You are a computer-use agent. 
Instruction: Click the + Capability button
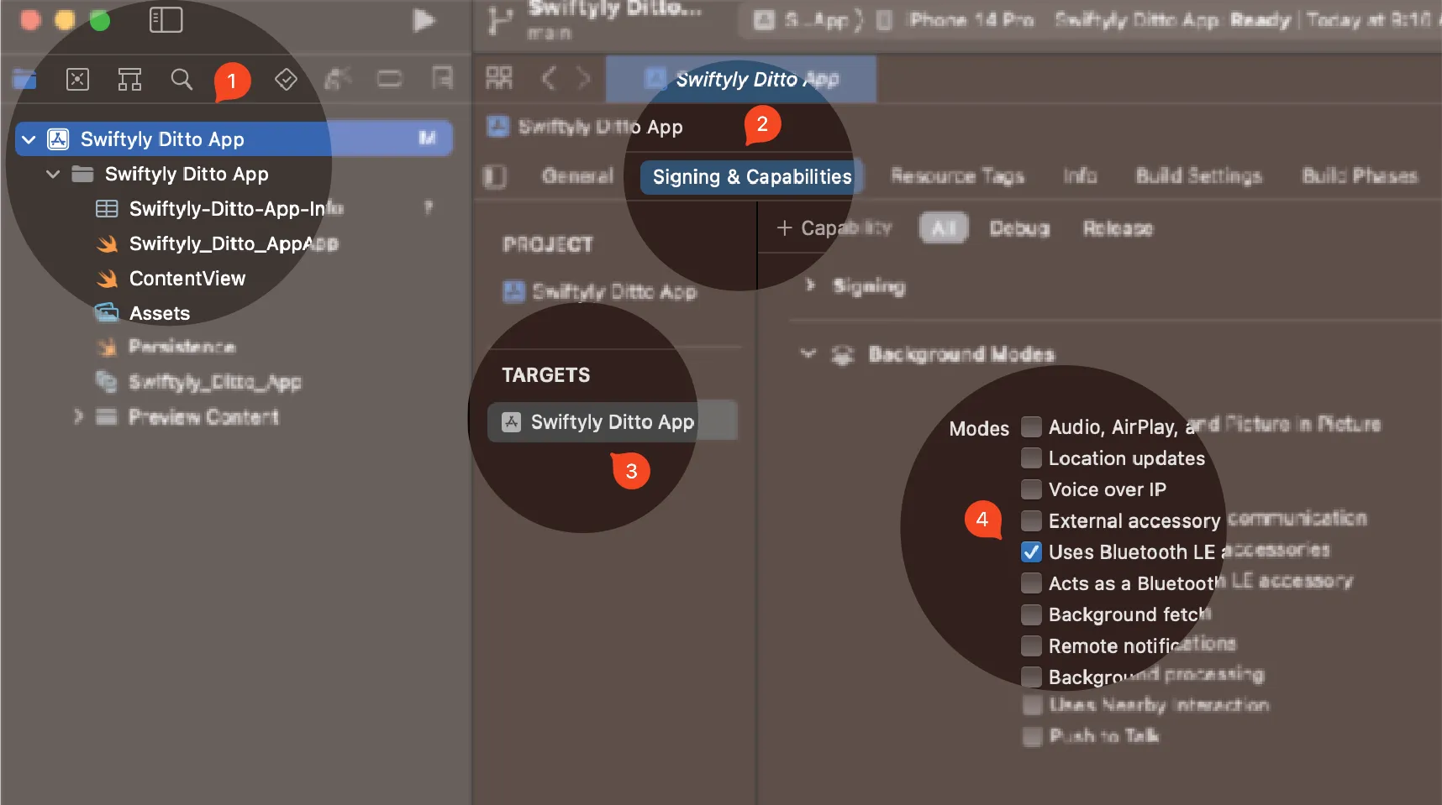pos(834,228)
